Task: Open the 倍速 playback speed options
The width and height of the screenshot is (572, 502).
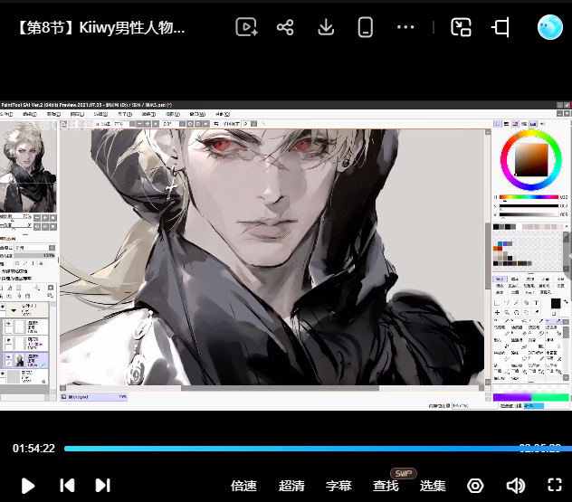Action: pyautogui.click(x=243, y=486)
